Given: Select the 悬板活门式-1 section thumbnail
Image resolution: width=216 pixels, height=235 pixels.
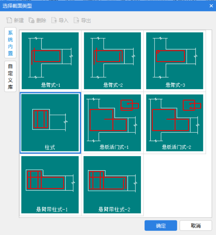Looking at the screenshot, I should coord(112,123).
